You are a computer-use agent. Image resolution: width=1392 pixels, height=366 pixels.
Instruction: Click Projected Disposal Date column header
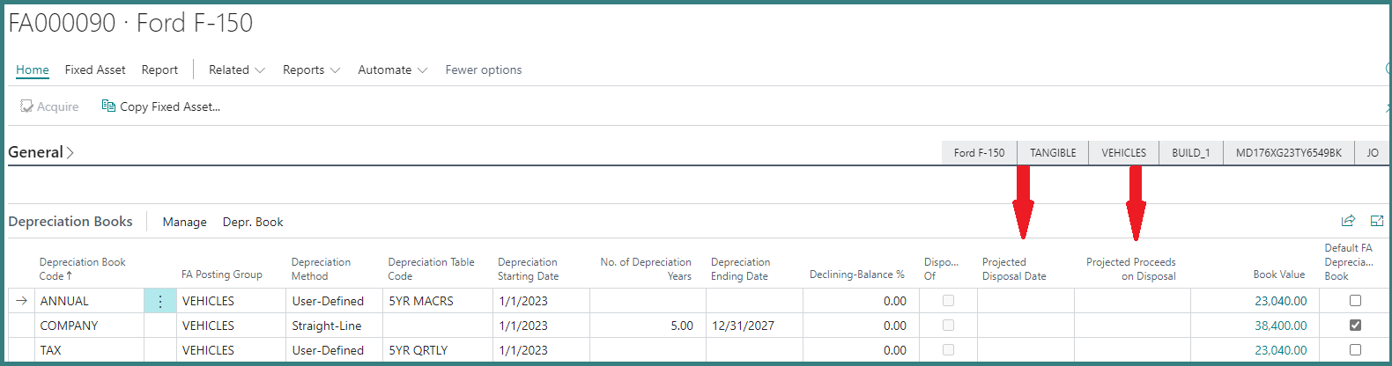[1014, 268]
